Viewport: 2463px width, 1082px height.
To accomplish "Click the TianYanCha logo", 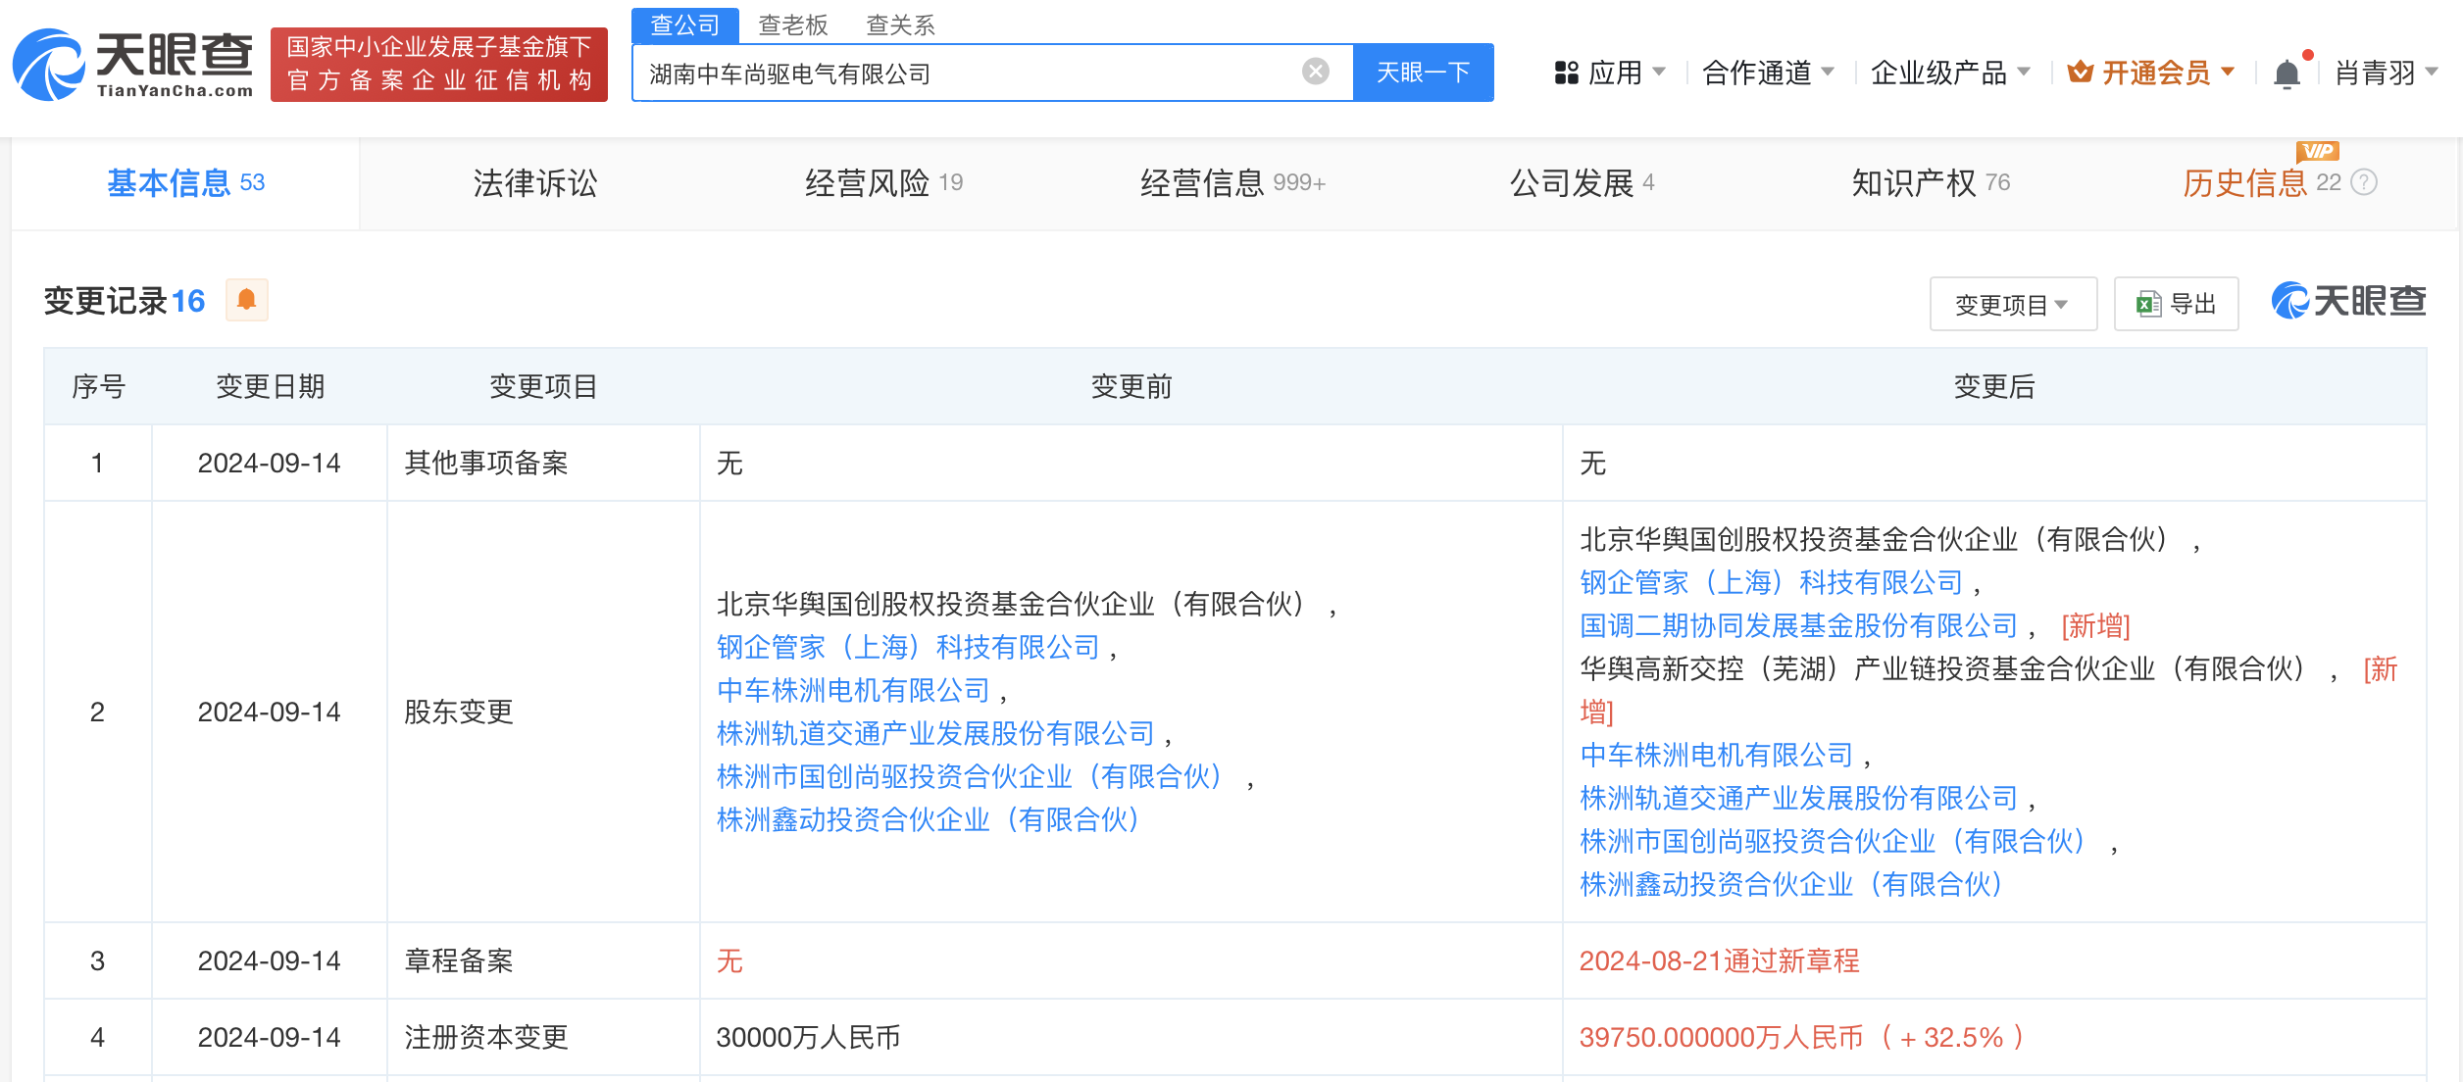I will [x=132, y=65].
